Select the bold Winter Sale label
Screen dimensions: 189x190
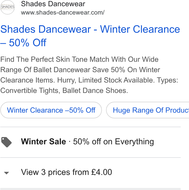tap(44, 141)
